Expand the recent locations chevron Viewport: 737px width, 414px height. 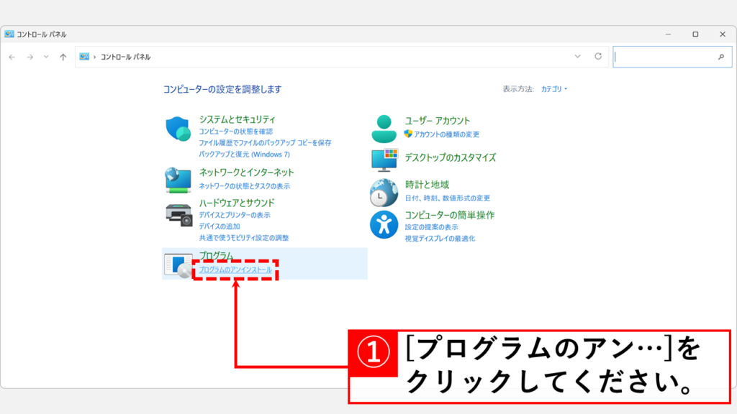coord(46,57)
